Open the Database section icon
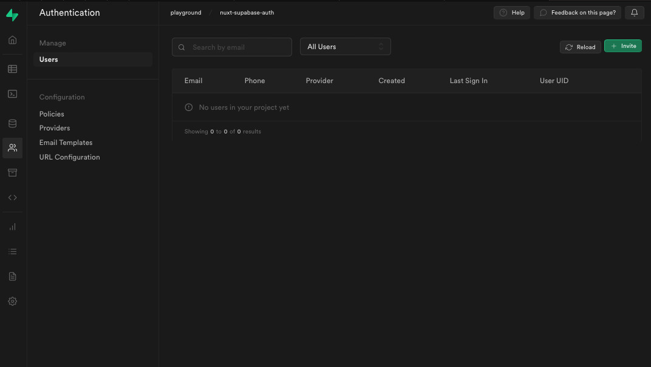The width and height of the screenshot is (651, 367). click(12, 123)
